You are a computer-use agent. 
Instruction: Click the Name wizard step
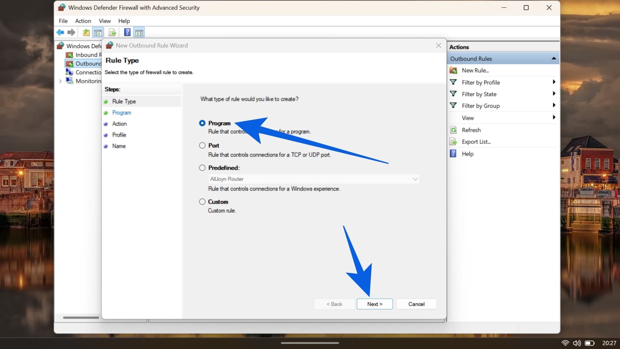(x=119, y=146)
